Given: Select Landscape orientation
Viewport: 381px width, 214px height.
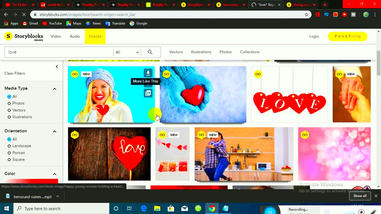Looking at the screenshot, I should (9, 146).
